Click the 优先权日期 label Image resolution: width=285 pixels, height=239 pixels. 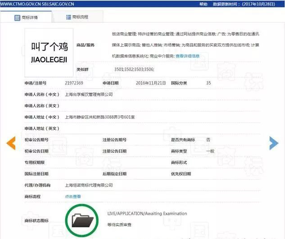pos(181,174)
